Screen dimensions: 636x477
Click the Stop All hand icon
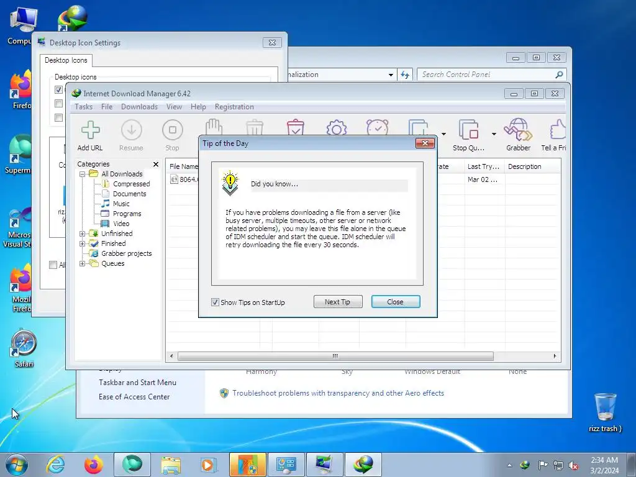point(214,127)
